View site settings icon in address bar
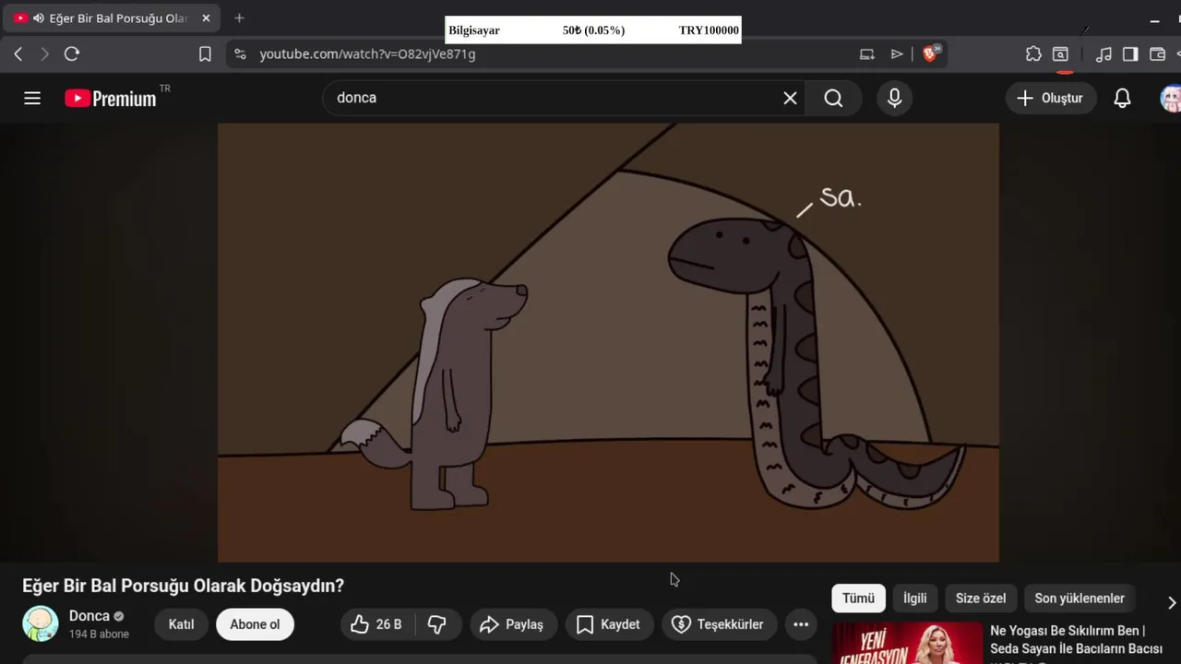This screenshot has width=1181, height=664. pyautogui.click(x=240, y=54)
